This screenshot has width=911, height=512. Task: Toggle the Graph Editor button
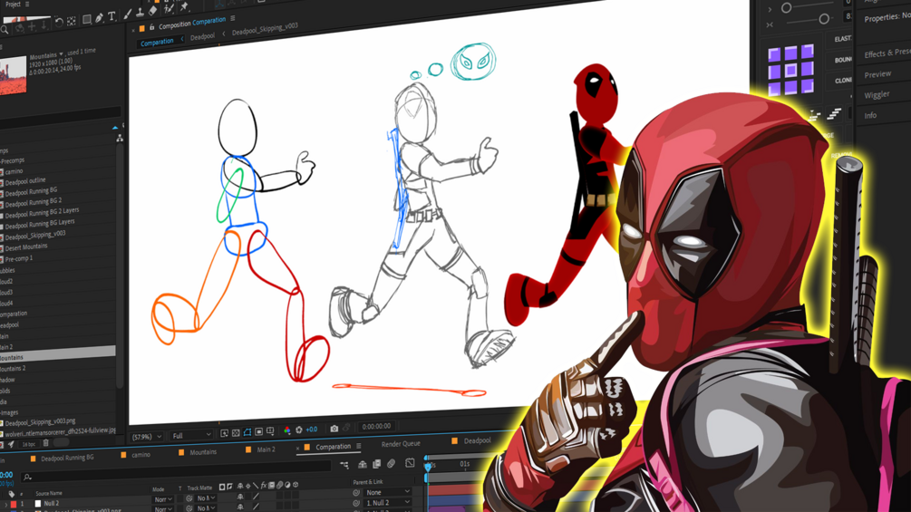point(410,463)
